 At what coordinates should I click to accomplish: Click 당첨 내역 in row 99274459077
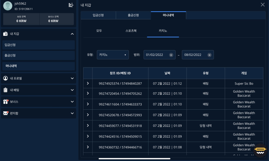(x=206, y=126)
